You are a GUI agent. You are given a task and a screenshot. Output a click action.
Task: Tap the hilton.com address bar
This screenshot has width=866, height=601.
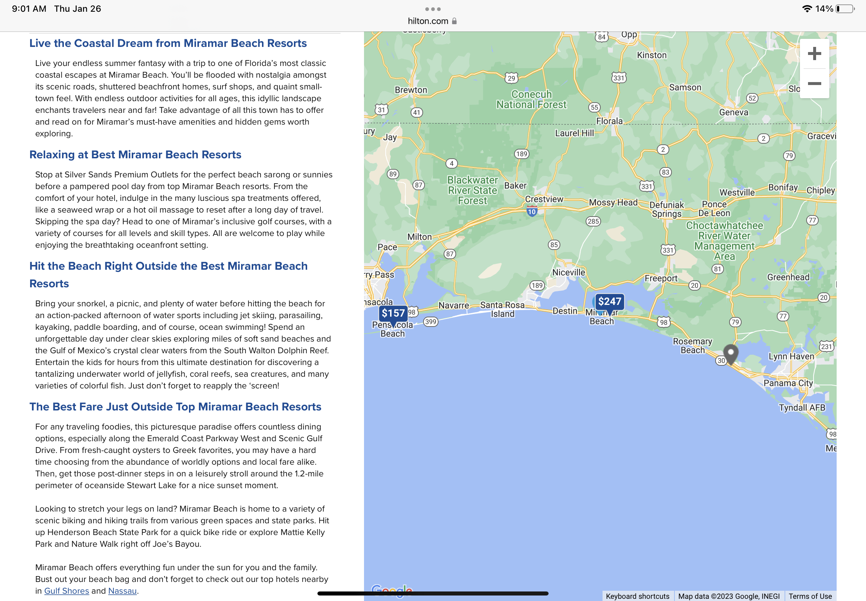click(x=433, y=21)
